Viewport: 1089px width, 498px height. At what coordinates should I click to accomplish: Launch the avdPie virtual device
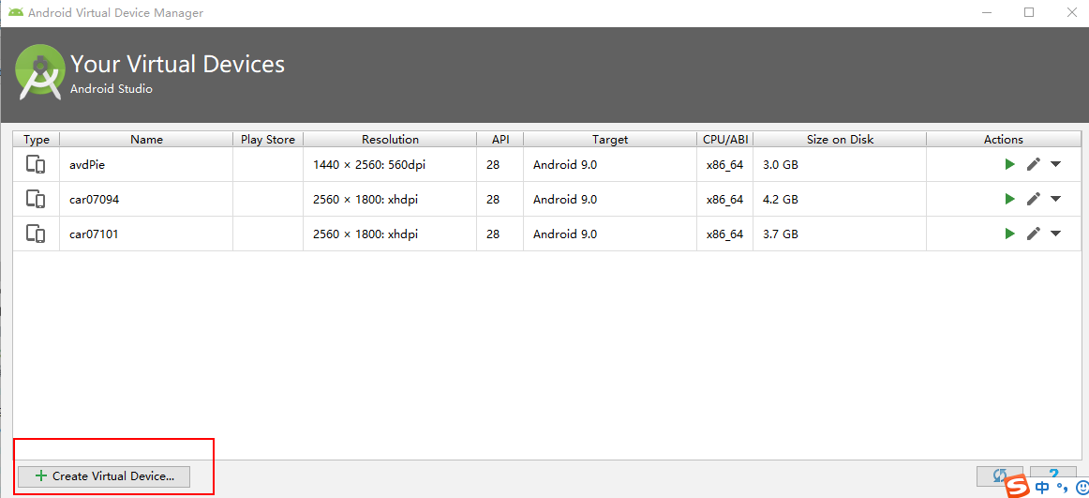[1010, 164]
